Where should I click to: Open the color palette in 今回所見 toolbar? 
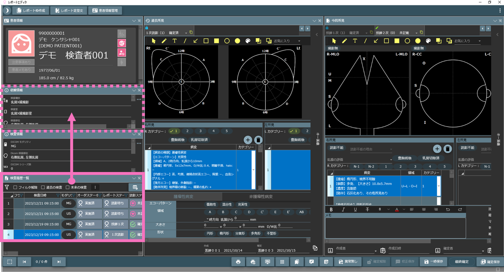tap(428, 41)
